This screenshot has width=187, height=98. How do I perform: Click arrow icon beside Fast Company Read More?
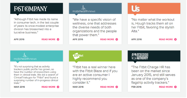[58, 39]
